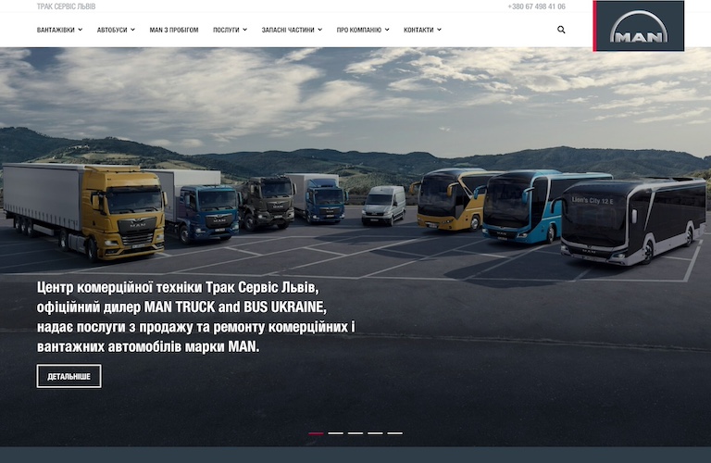Expand the ПРО КОМПАНІЮ dropdown
The image size is (711, 463).
(x=363, y=30)
